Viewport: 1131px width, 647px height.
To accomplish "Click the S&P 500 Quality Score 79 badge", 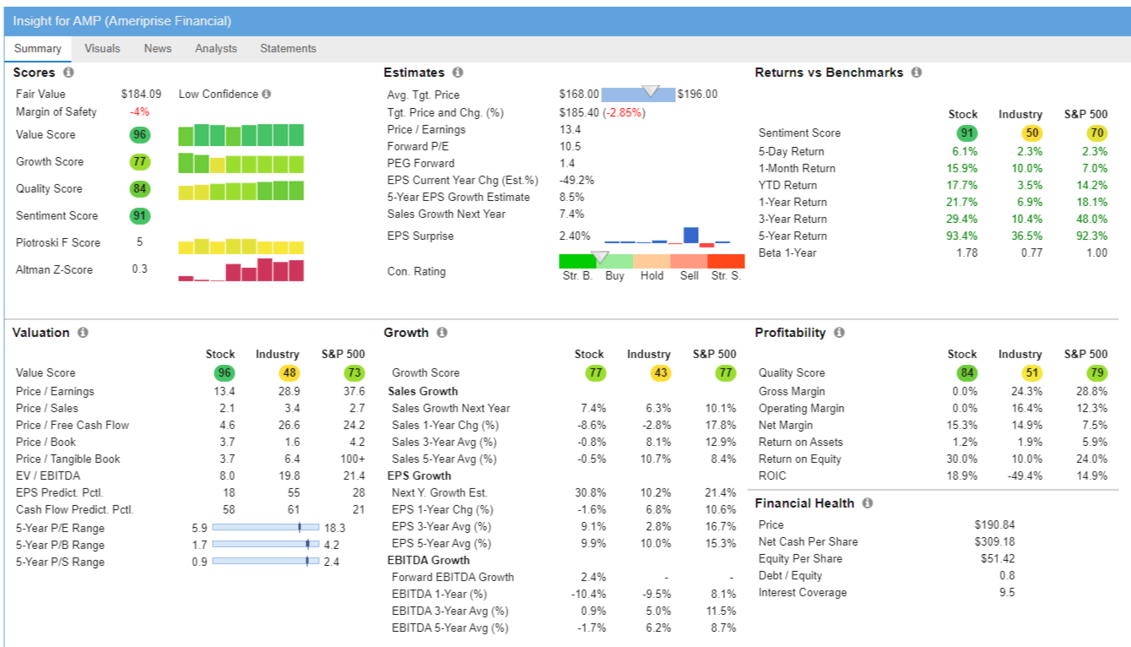I will tap(1096, 373).
